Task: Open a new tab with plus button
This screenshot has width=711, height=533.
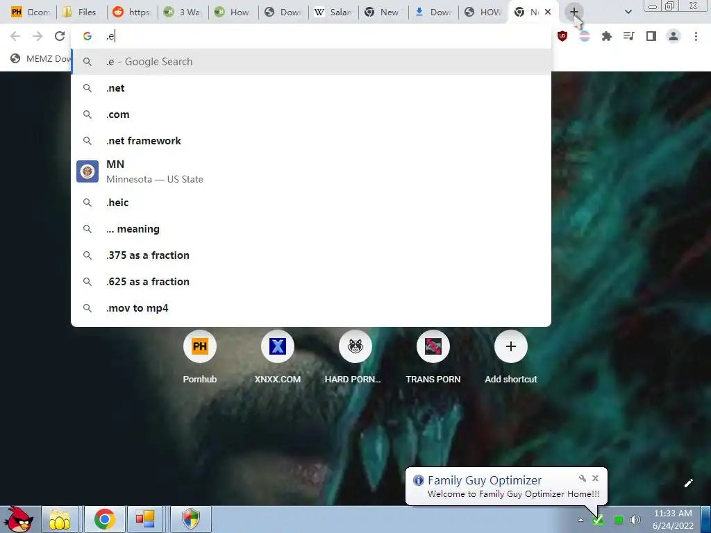Action: [574, 12]
